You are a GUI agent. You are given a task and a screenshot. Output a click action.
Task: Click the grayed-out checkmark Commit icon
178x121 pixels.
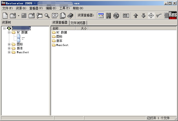(159, 16)
